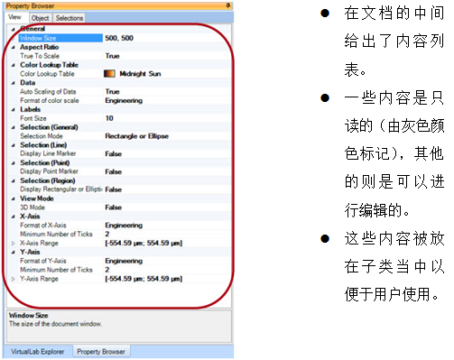
Task: Select the View tab
Action: click(14, 17)
